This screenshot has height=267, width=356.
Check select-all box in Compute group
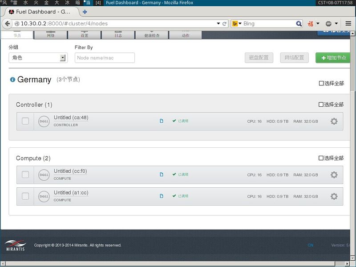pos(321,158)
